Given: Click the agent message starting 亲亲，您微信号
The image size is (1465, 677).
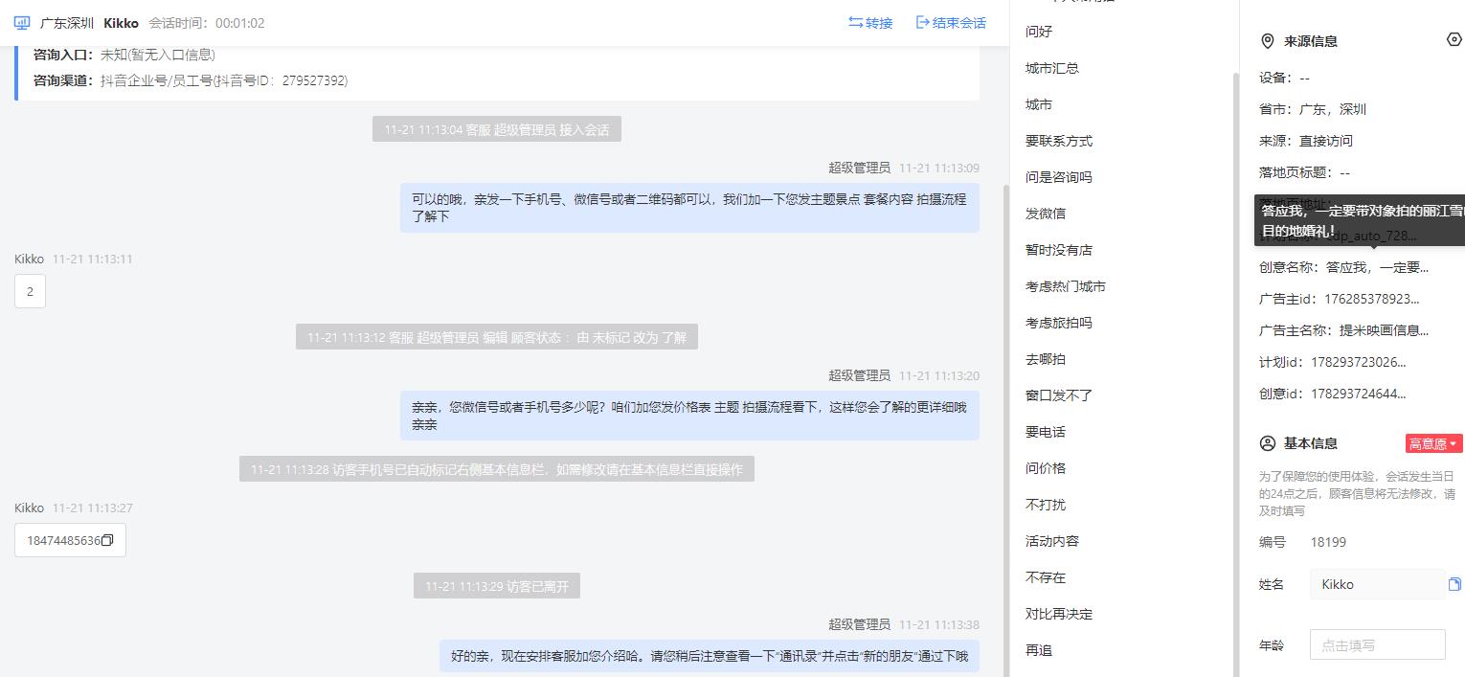Looking at the screenshot, I should (x=689, y=416).
